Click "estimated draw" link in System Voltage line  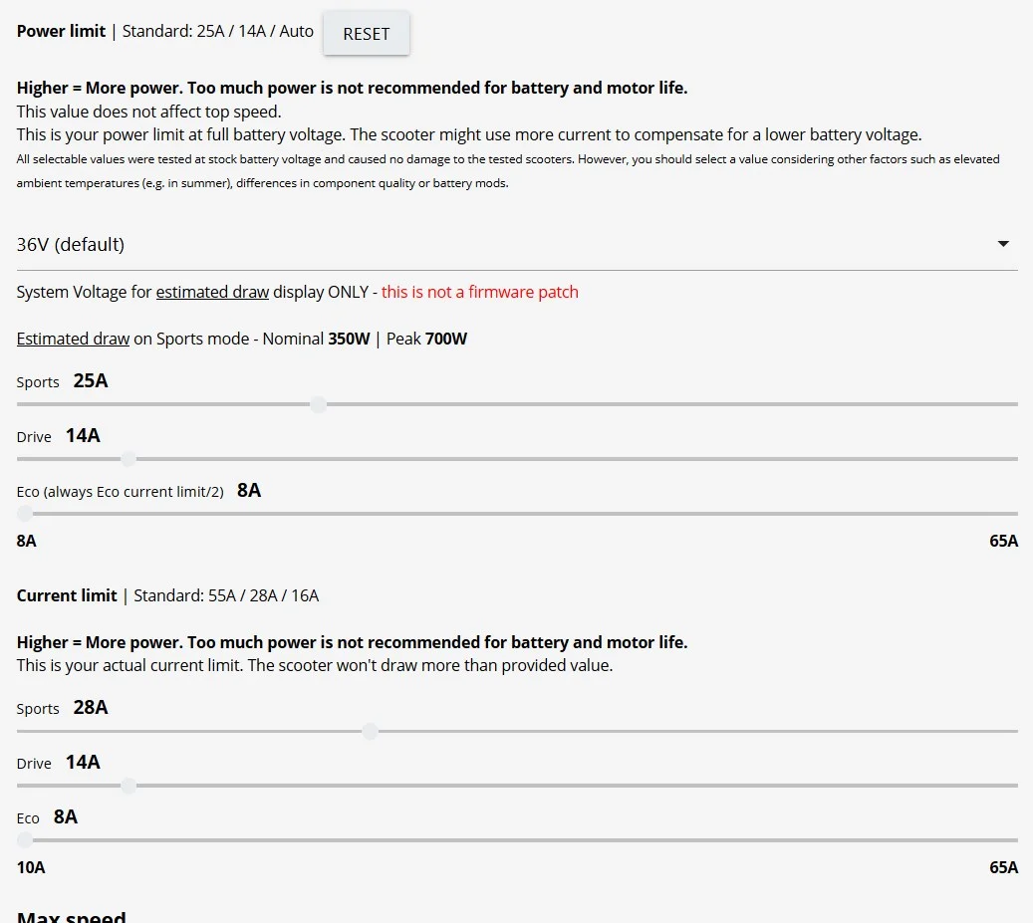click(212, 292)
